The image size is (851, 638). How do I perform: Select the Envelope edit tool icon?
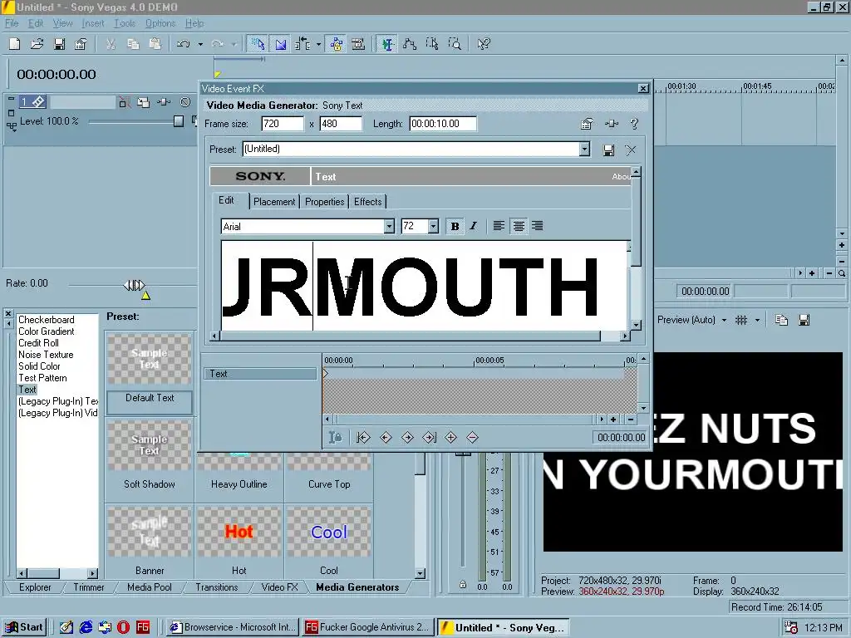click(x=410, y=44)
